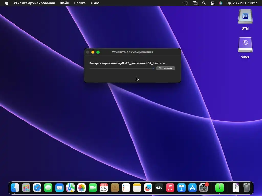Open Notes from the Dock

[137, 188]
